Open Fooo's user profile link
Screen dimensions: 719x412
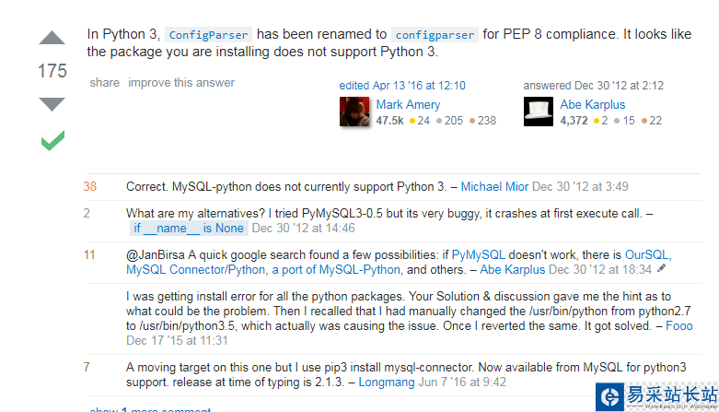pyautogui.click(x=679, y=325)
